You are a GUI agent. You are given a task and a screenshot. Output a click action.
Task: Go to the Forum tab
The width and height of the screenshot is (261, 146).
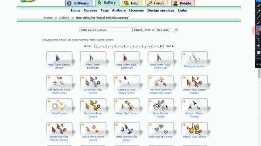157,3
